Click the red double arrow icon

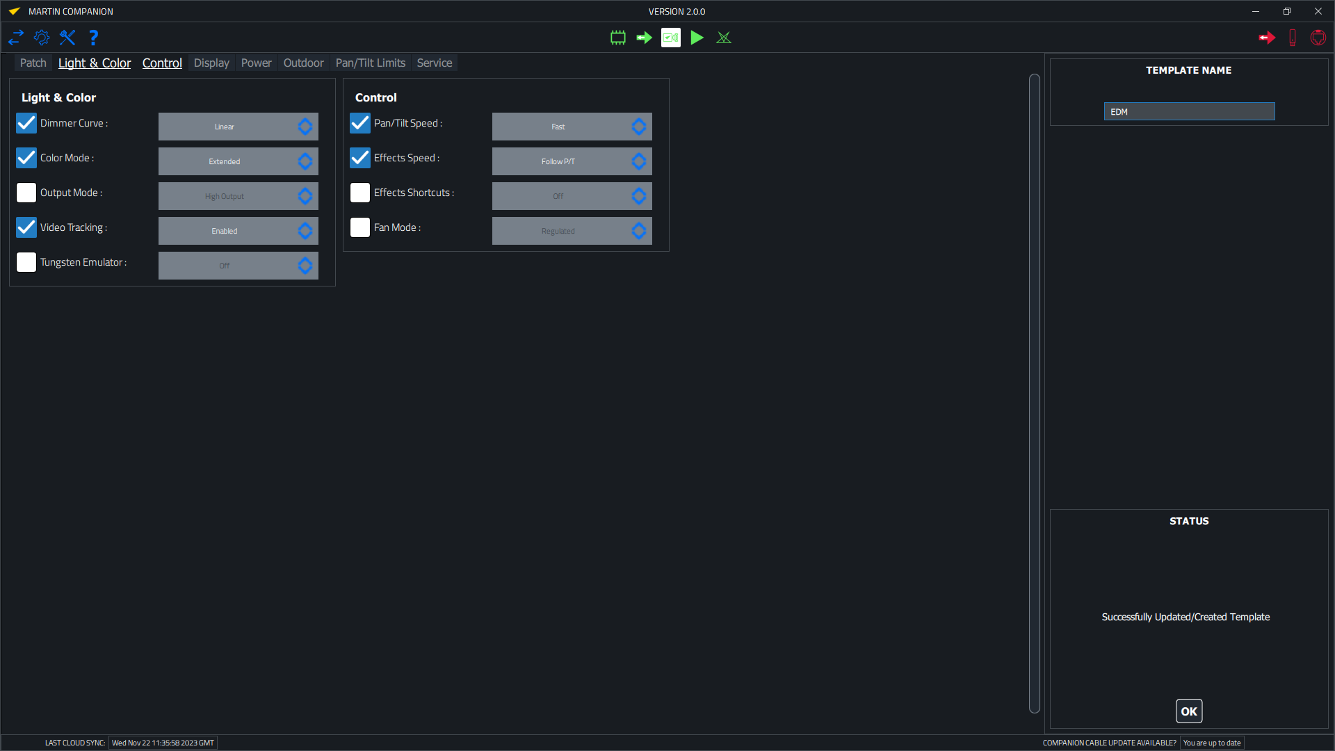[x=1266, y=38]
